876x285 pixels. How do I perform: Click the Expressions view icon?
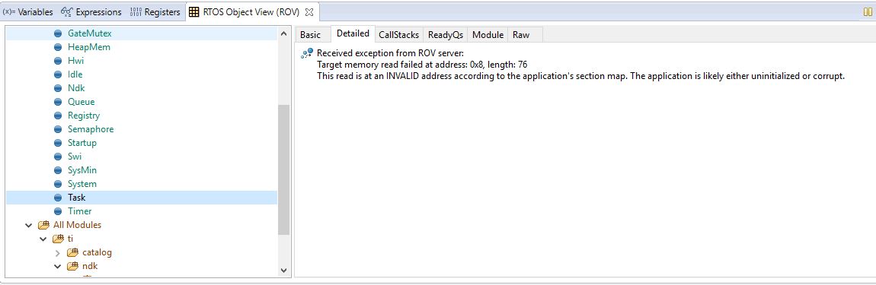coord(66,11)
